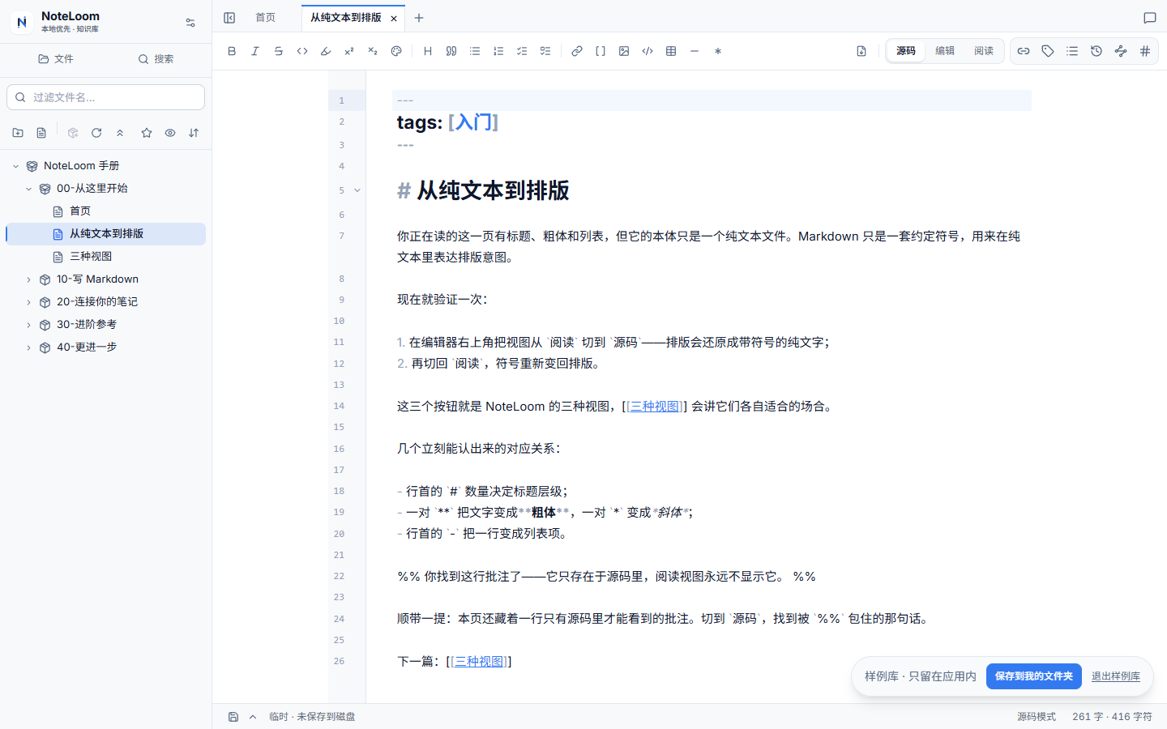Insert a wiki-link with the brackets icon

click(601, 51)
